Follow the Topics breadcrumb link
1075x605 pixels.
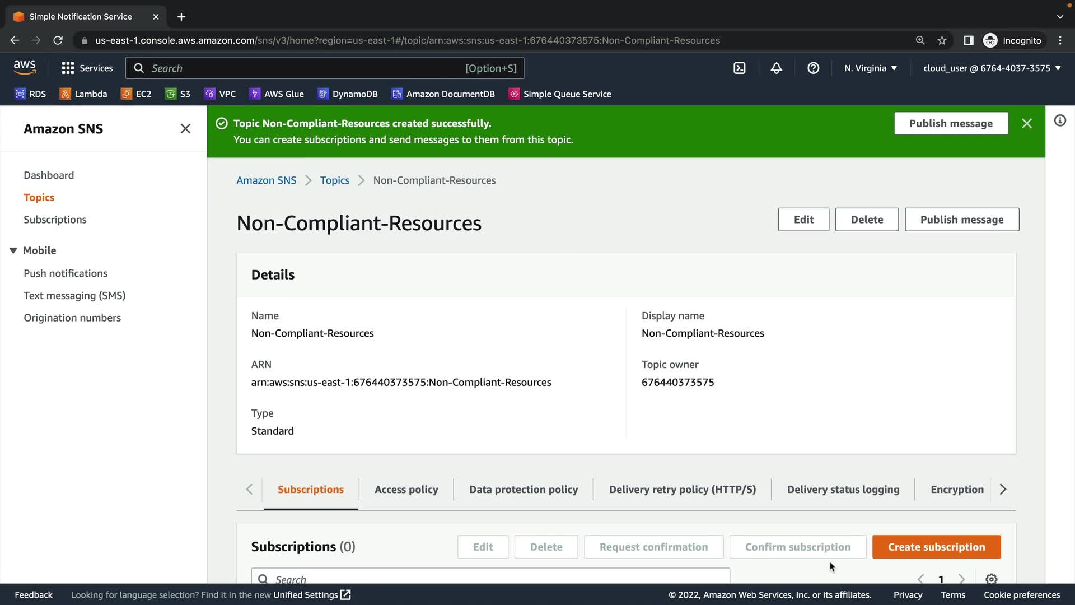pyautogui.click(x=334, y=180)
